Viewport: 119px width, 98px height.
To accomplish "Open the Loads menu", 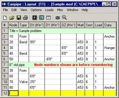I will pos(49,10).
